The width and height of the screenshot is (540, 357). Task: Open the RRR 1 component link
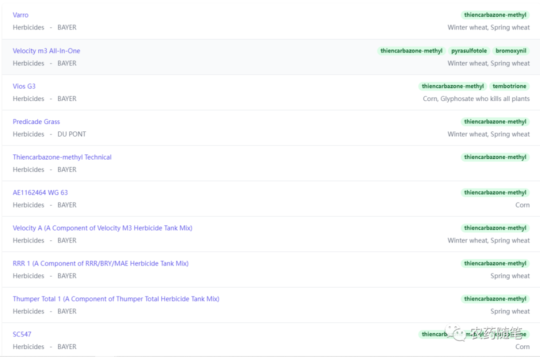pyautogui.click(x=100, y=263)
